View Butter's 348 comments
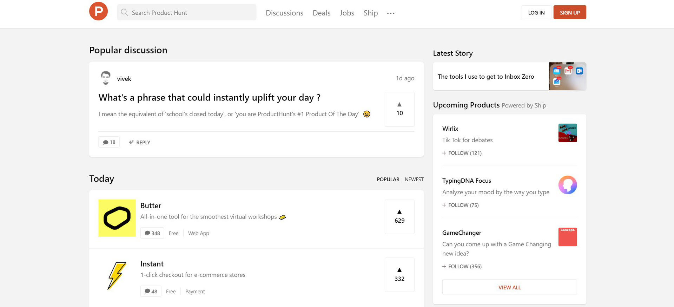Image resolution: width=674 pixels, height=307 pixels. [x=152, y=233]
